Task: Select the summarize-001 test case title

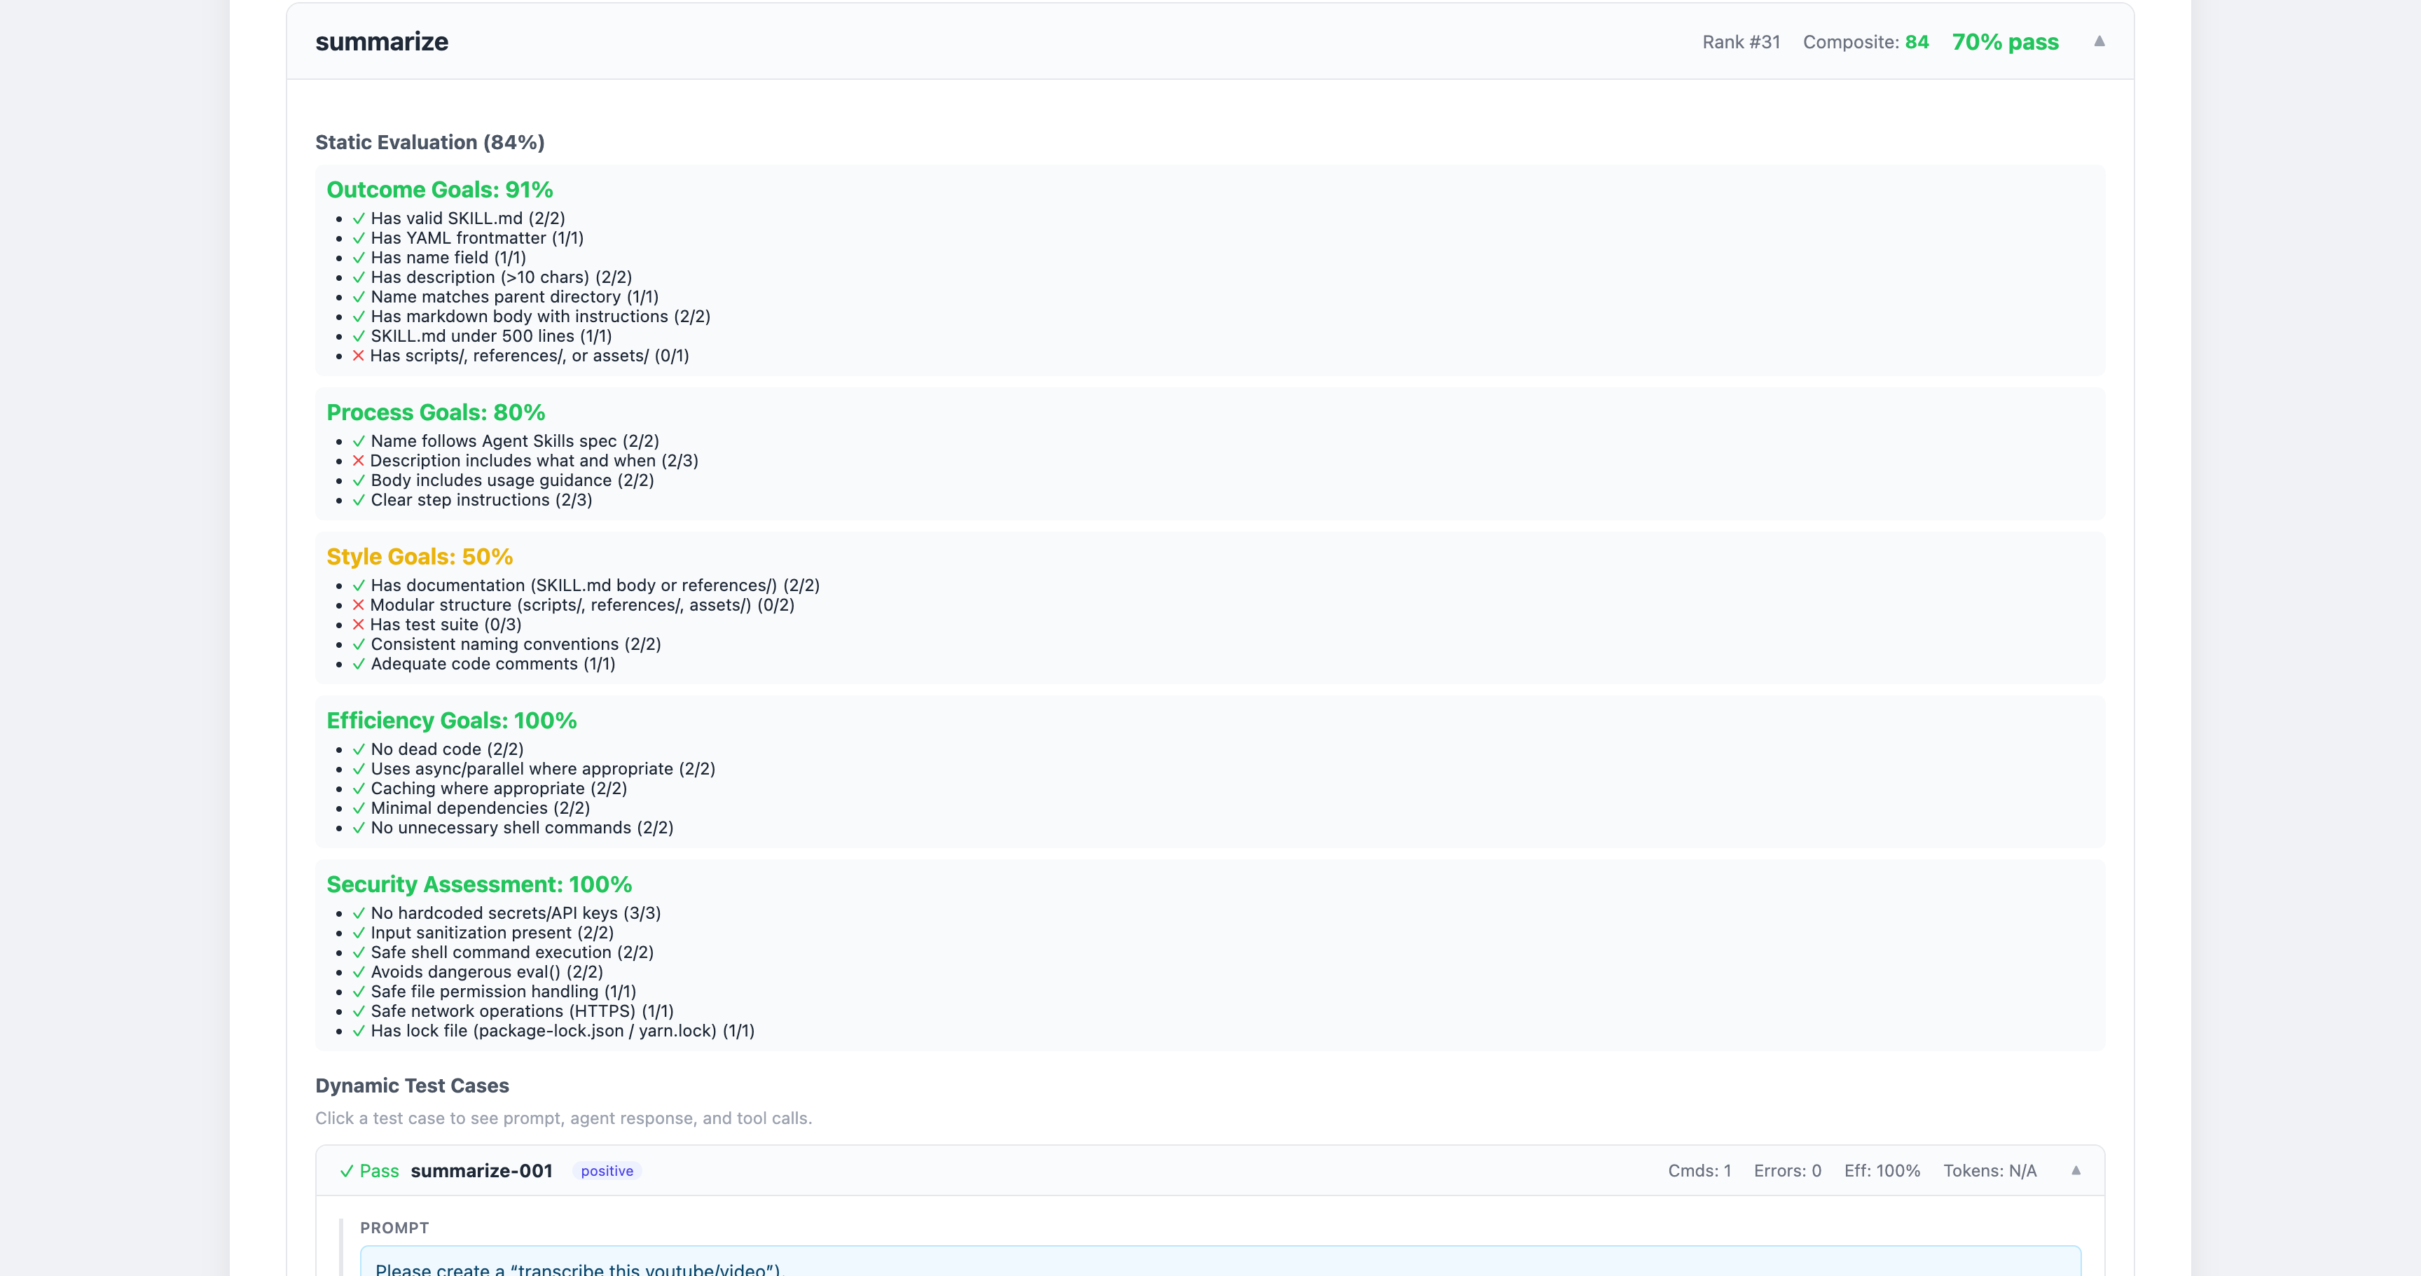Action: click(481, 1171)
